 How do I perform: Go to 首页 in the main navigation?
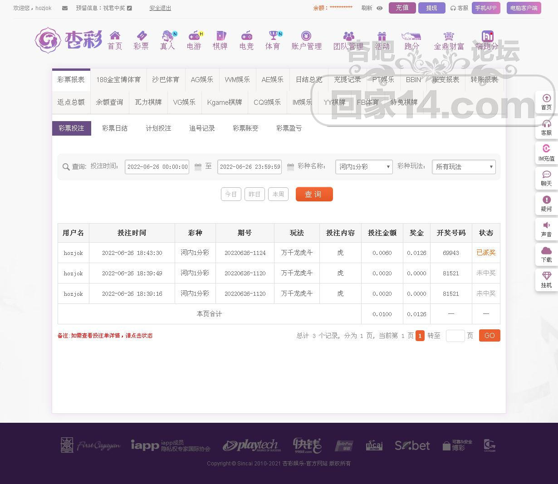click(x=115, y=40)
